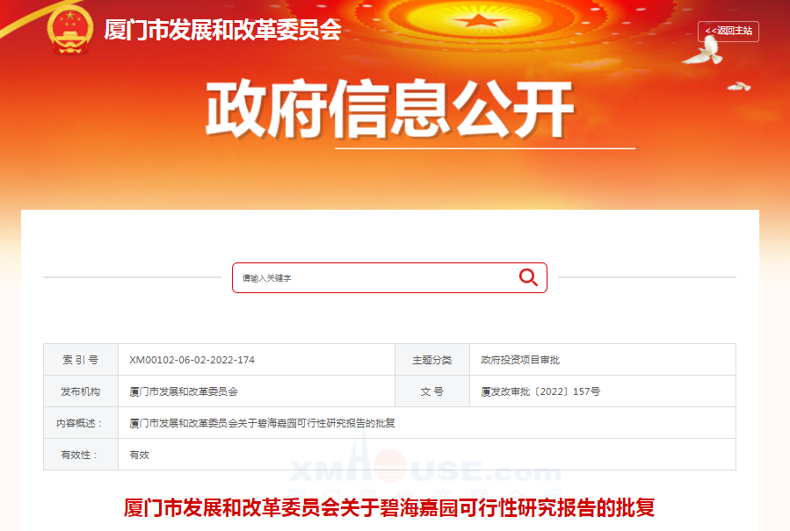
Task: Click the 发布机构 label cell
Action: [81, 391]
